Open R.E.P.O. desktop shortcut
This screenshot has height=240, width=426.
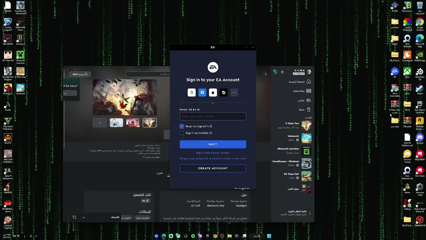(x=8, y=138)
